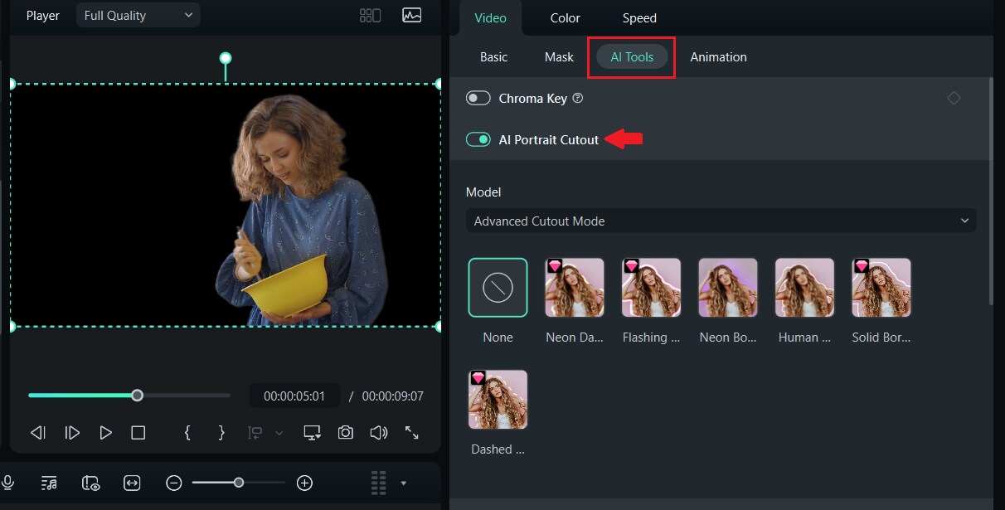Show the video scope image icon

[x=411, y=15]
